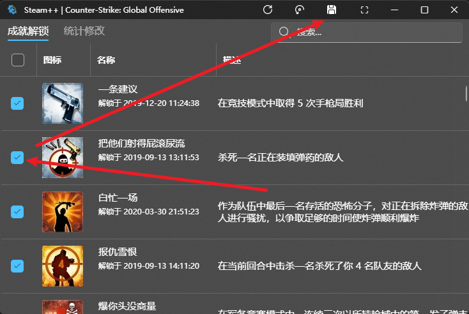This screenshot has height=314, width=469.
Task: Focus the 搜索 search field
Action: [367, 33]
